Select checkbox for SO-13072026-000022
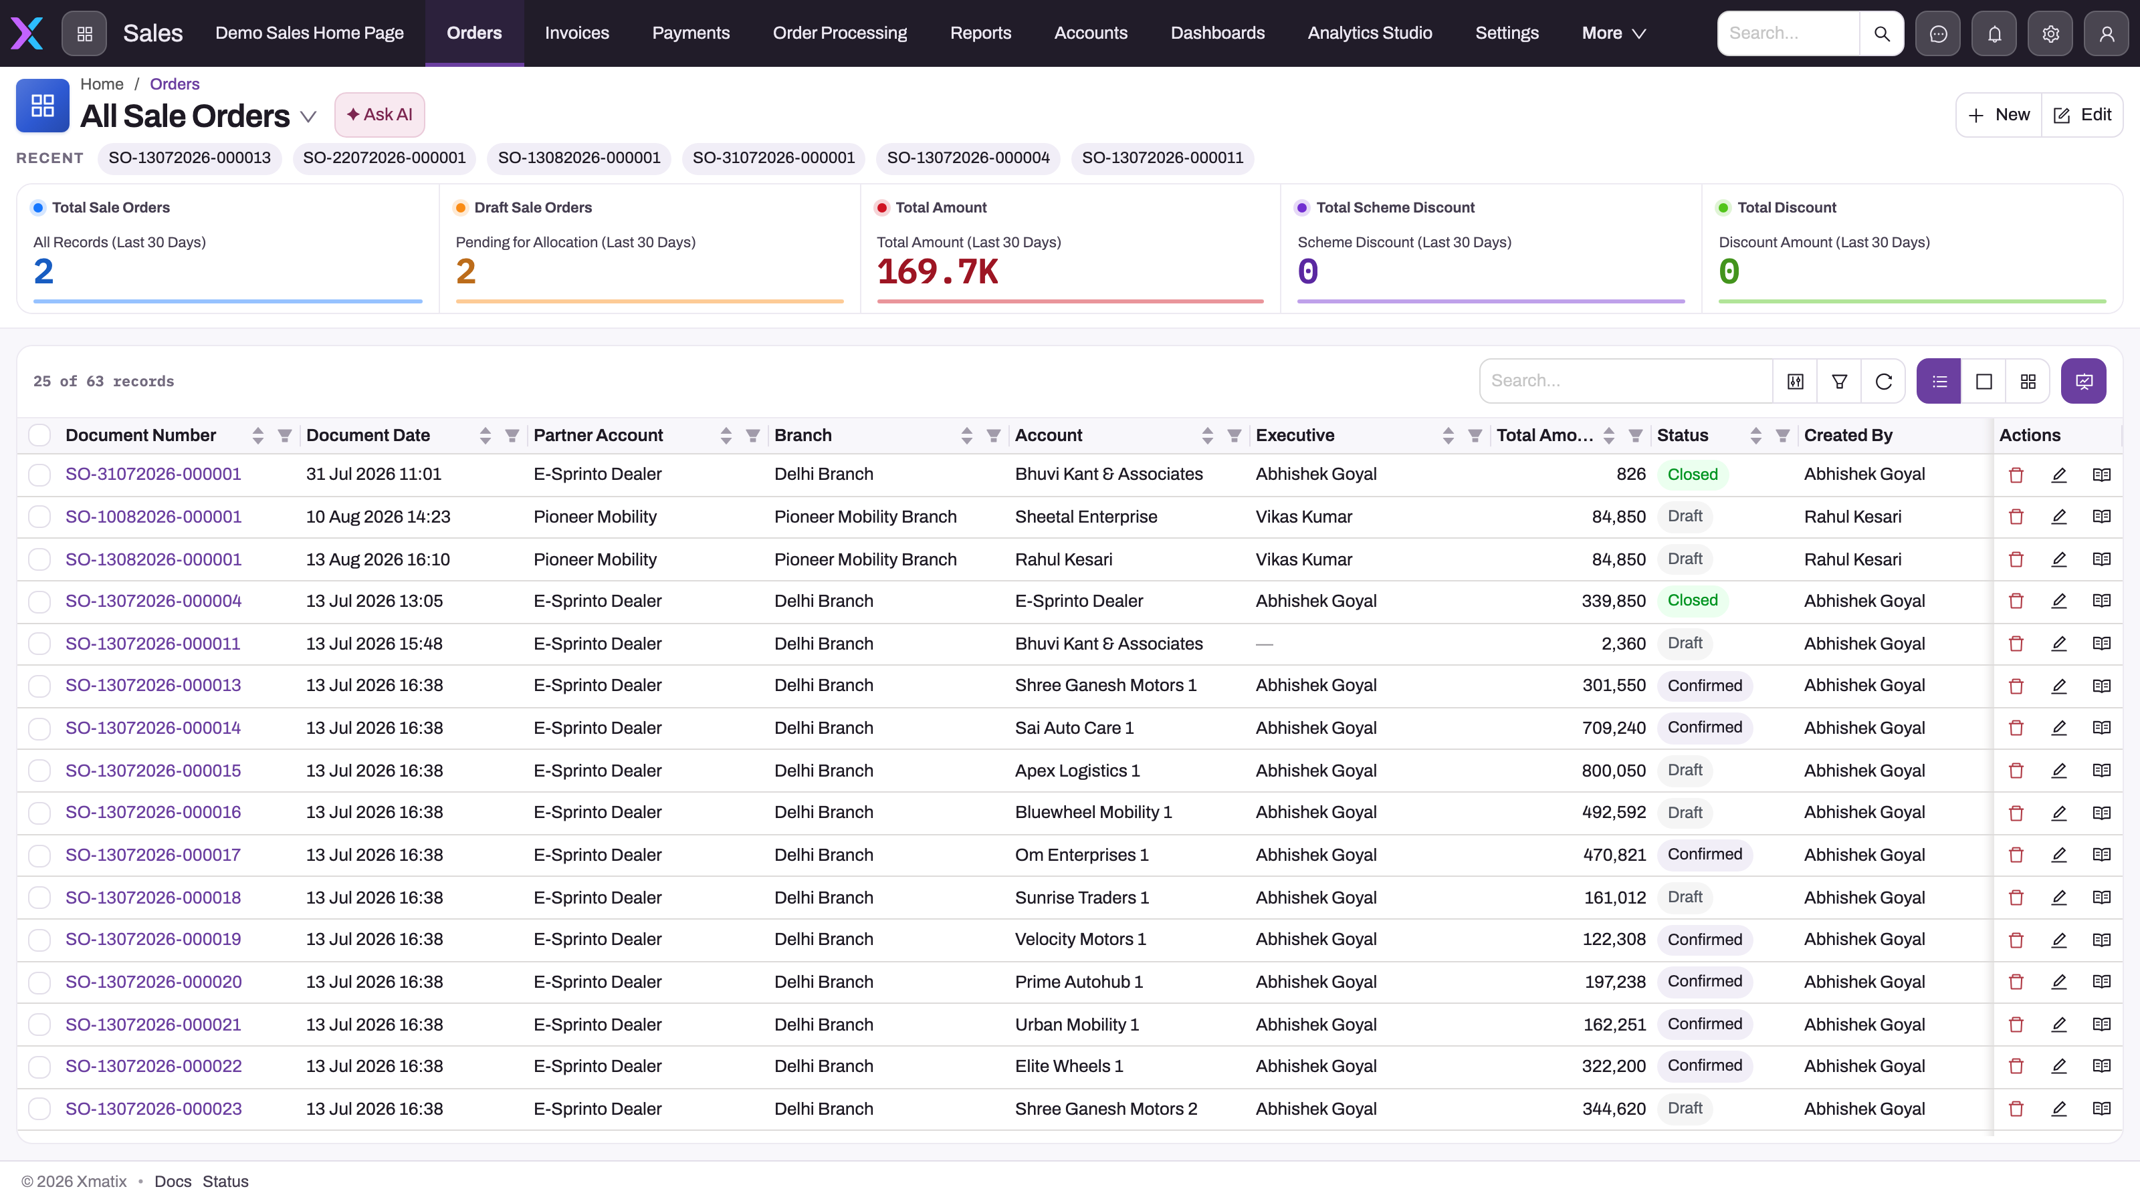Image resolution: width=2140 pixels, height=1203 pixels. click(39, 1066)
